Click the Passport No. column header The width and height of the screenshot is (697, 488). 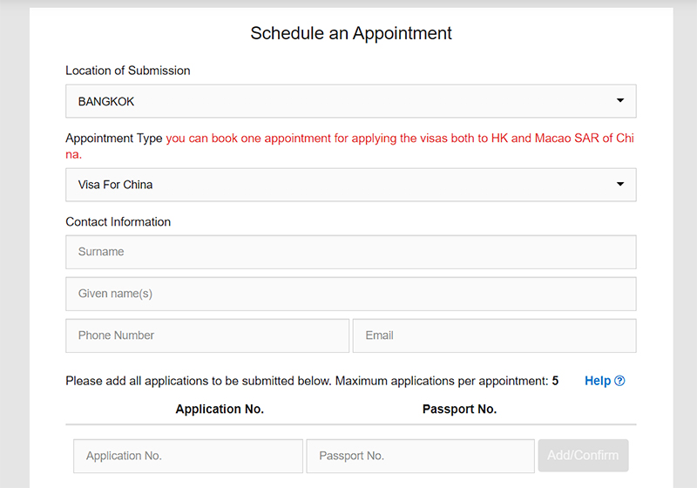click(459, 409)
